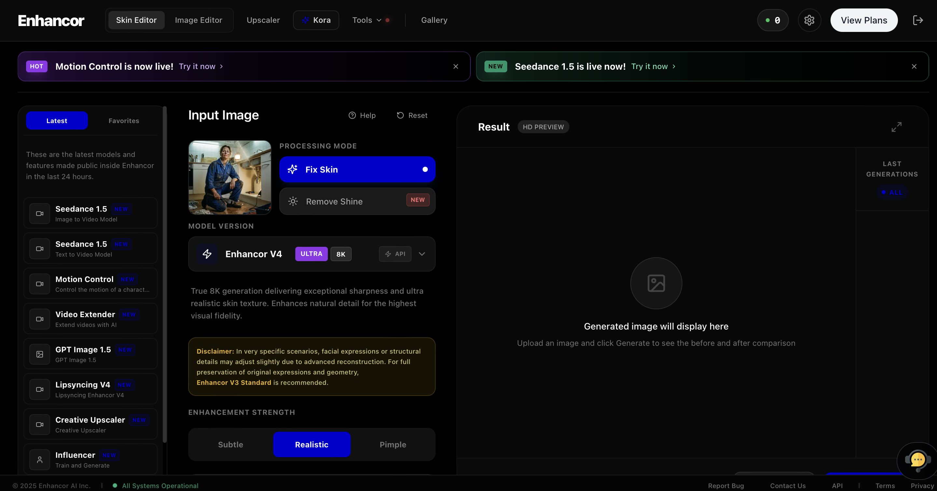Switch to the Favorites tab
Image resolution: width=937 pixels, height=491 pixels.
124,121
